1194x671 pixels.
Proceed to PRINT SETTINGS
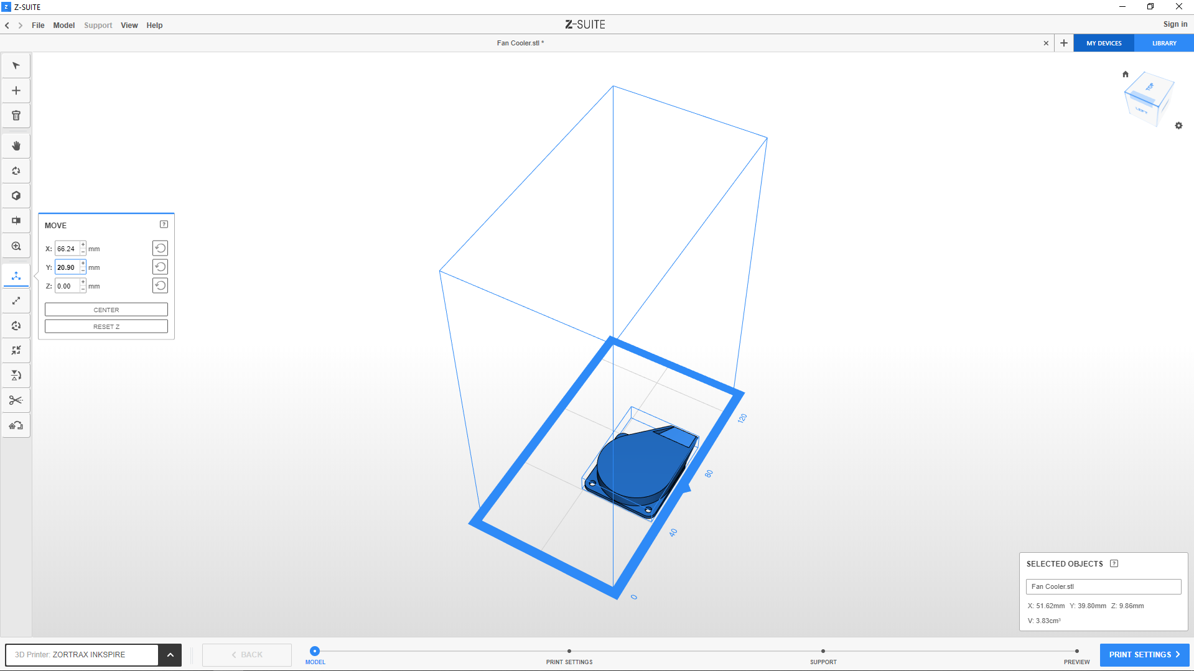tap(1144, 655)
